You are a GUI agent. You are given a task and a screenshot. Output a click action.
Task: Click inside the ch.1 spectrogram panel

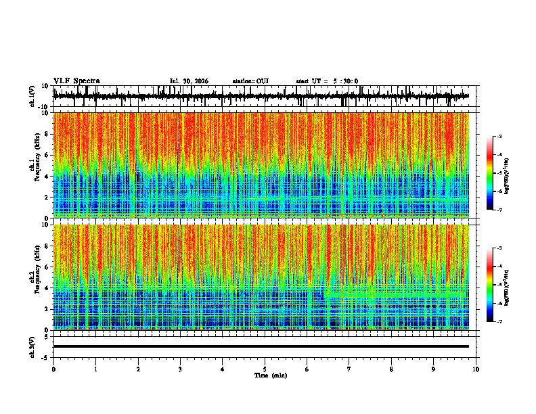pos(261,165)
